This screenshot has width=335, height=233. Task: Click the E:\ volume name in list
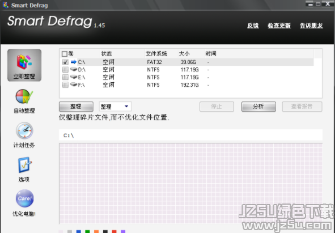[x=82, y=77]
